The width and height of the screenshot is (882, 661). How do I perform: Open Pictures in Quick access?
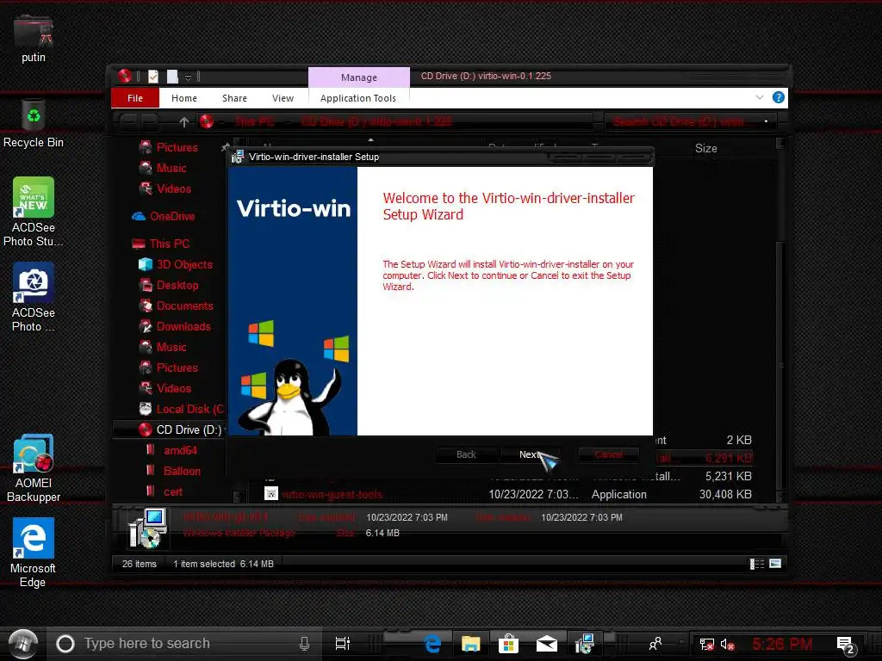pyautogui.click(x=177, y=147)
